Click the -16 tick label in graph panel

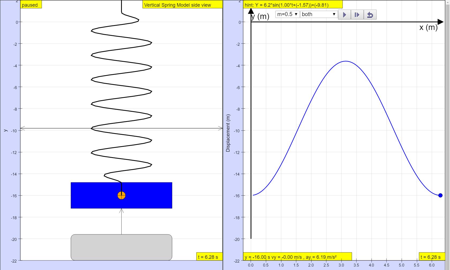click(237, 196)
